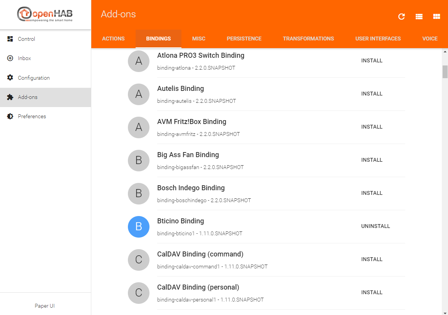Switch to list view layout
This screenshot has width=448, height=315.
(x=419, y=17)
